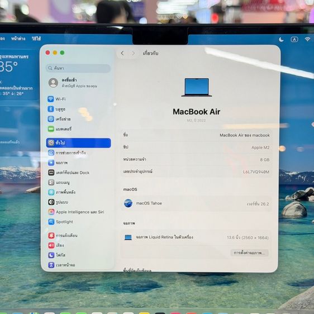
Task: Click the memory value 8 GB
Action: (264, 160)
